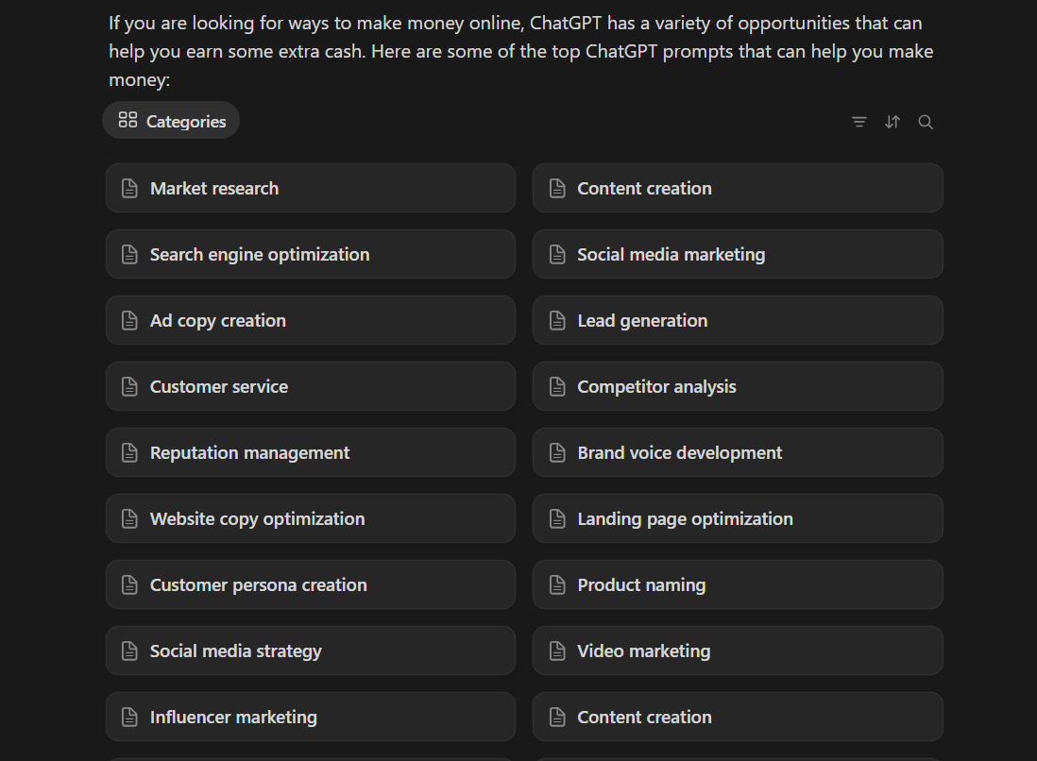Open the Competitor analysis page

(738, 387)
